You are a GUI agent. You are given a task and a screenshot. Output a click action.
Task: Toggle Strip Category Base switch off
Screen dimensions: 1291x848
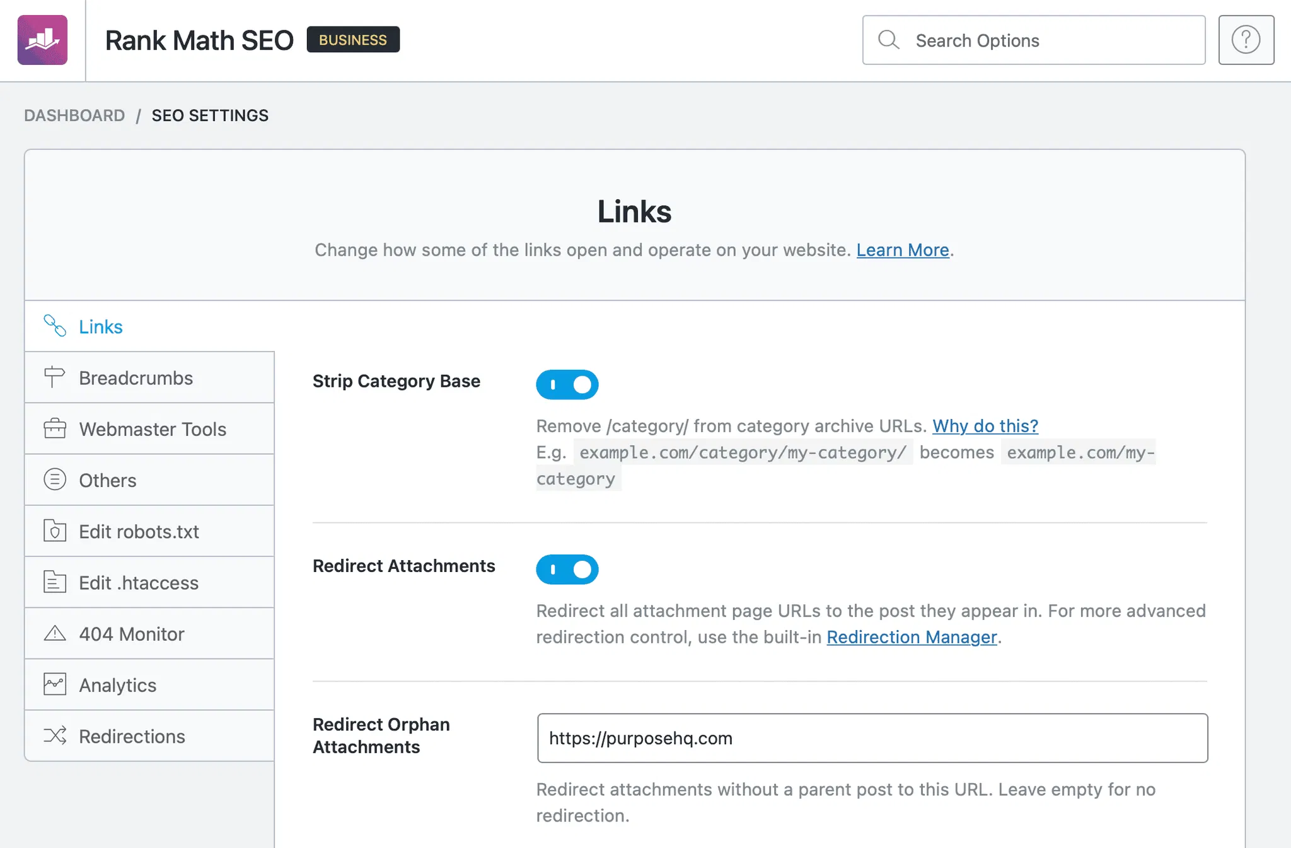[567, 384]
